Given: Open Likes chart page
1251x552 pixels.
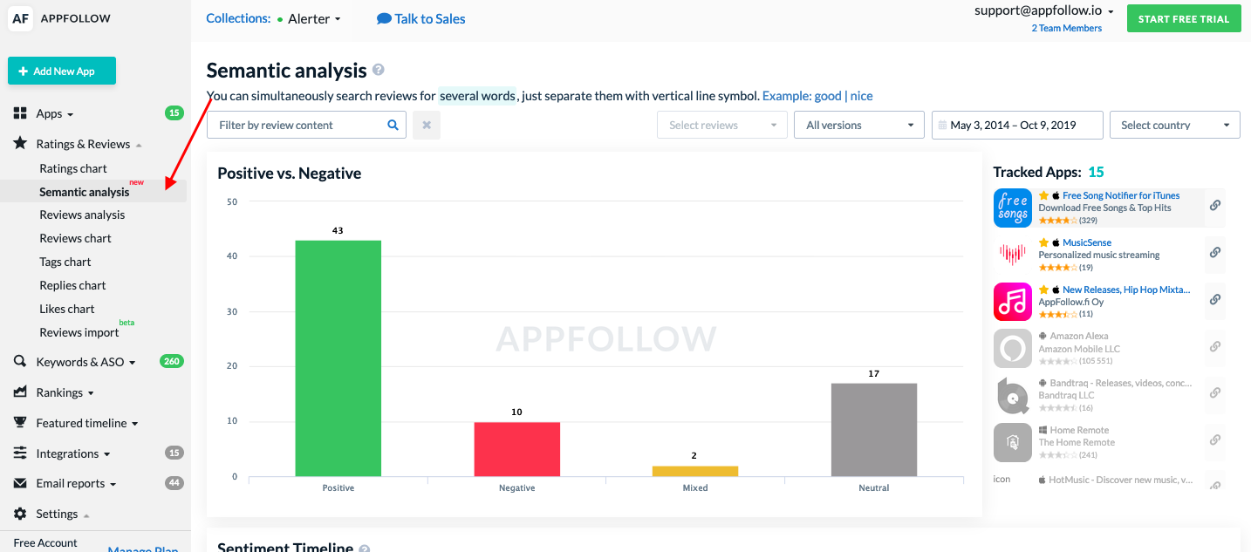Looking at the screenshot, I should click(67, 309).
